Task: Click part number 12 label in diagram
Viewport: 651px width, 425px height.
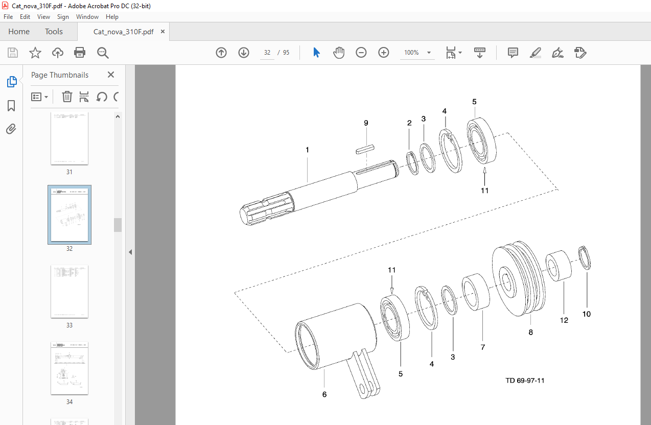Action: (x=564, y=320)
